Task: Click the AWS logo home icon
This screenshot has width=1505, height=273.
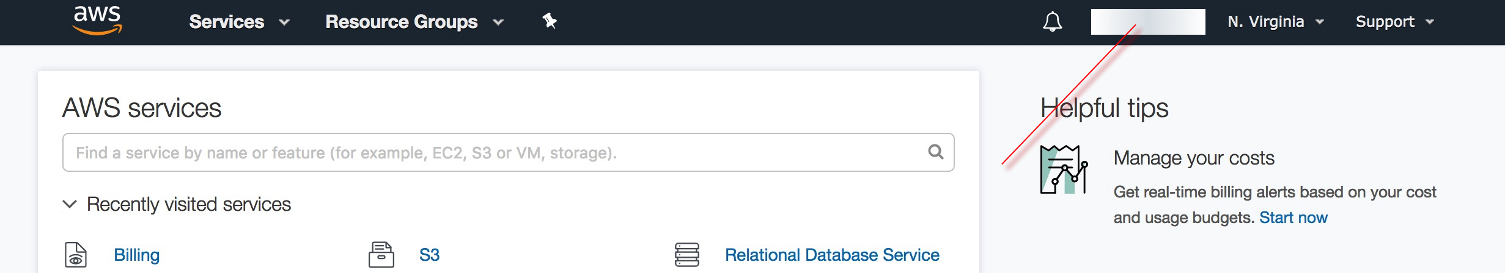Action: coord(98,21)
